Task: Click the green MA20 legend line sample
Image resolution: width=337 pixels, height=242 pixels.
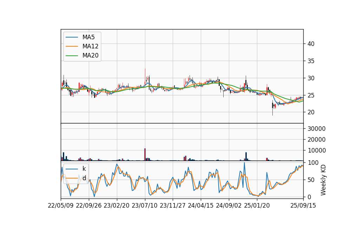Action: click(x=72, y=56)
